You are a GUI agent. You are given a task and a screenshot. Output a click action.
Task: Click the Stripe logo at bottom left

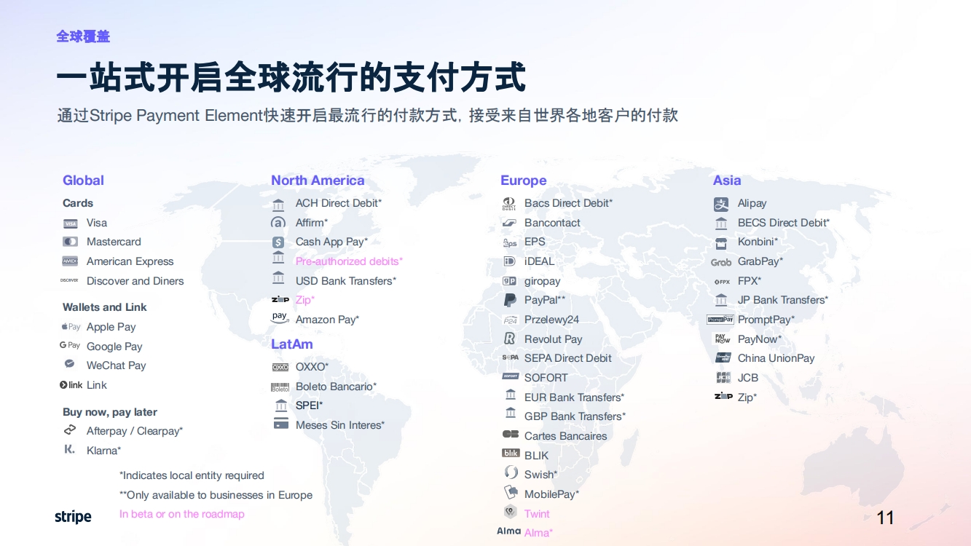tap(73, 517)
